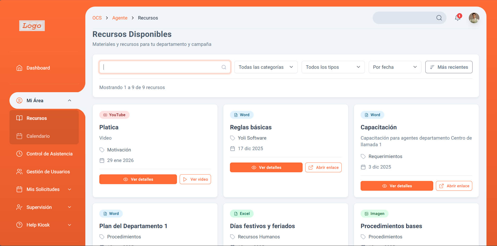
Task: Select OCS in the breadcrumb trail
Action: pyautogui.click(x=97, y=18)
